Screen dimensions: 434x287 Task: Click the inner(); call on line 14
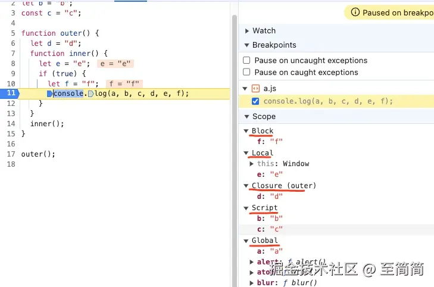[47, 124]
